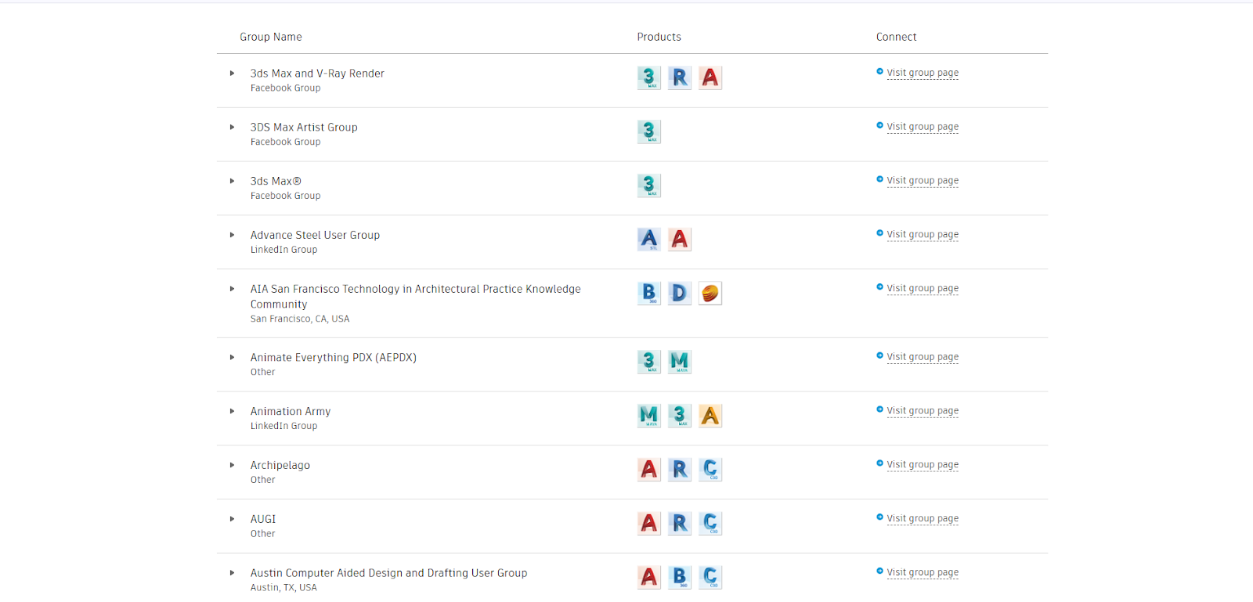Image resolution: width=1253 pixels, height=602 pixels.
Task: Click the group name "3ds Max and V-Ray Render"
Action: (317, 74)
